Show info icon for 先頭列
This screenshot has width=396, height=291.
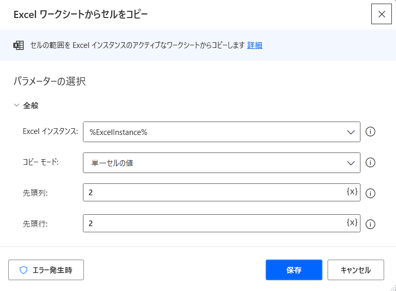[x=370, y=193]
